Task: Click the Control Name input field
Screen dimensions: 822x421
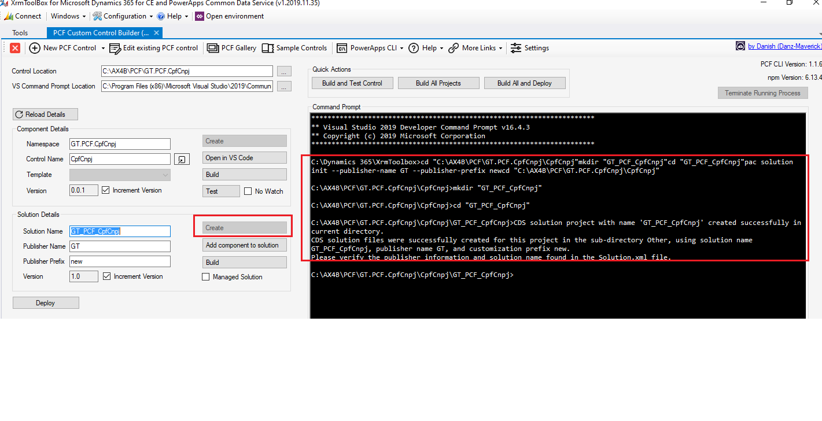Action: pyautogui.click(x=120, y=158)
